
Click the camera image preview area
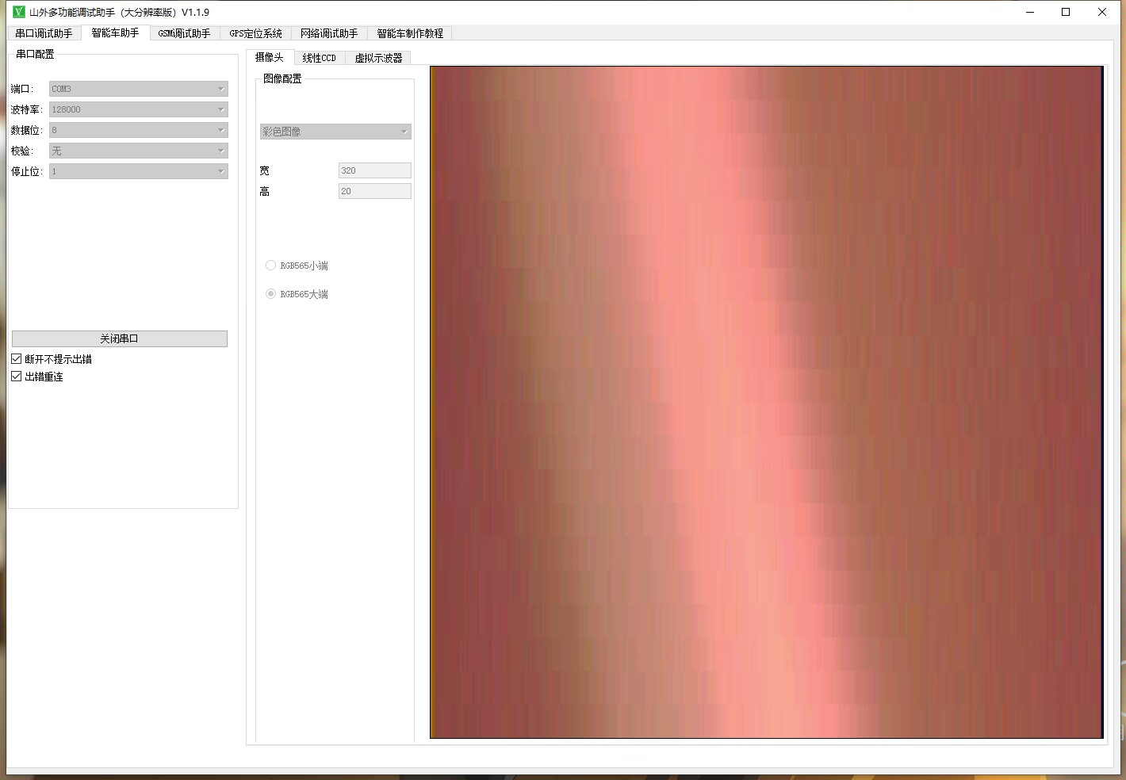click(767, 402)
